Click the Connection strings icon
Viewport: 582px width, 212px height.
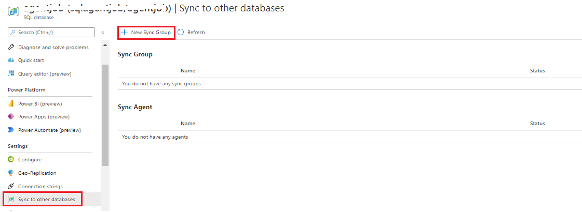coord(11,187)
